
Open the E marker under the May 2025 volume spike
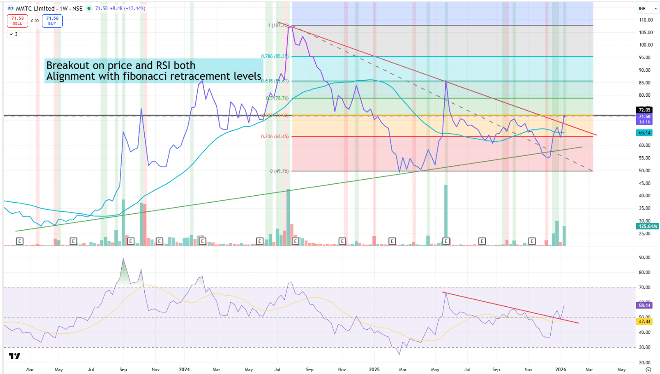pyautogui.click(x=446, y=240)
